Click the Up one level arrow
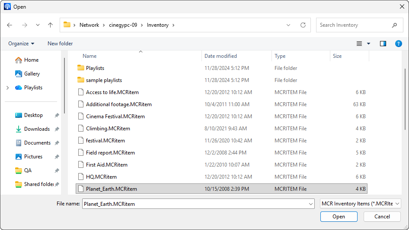This screenshot has width=409, height=230. coord(50,25)
